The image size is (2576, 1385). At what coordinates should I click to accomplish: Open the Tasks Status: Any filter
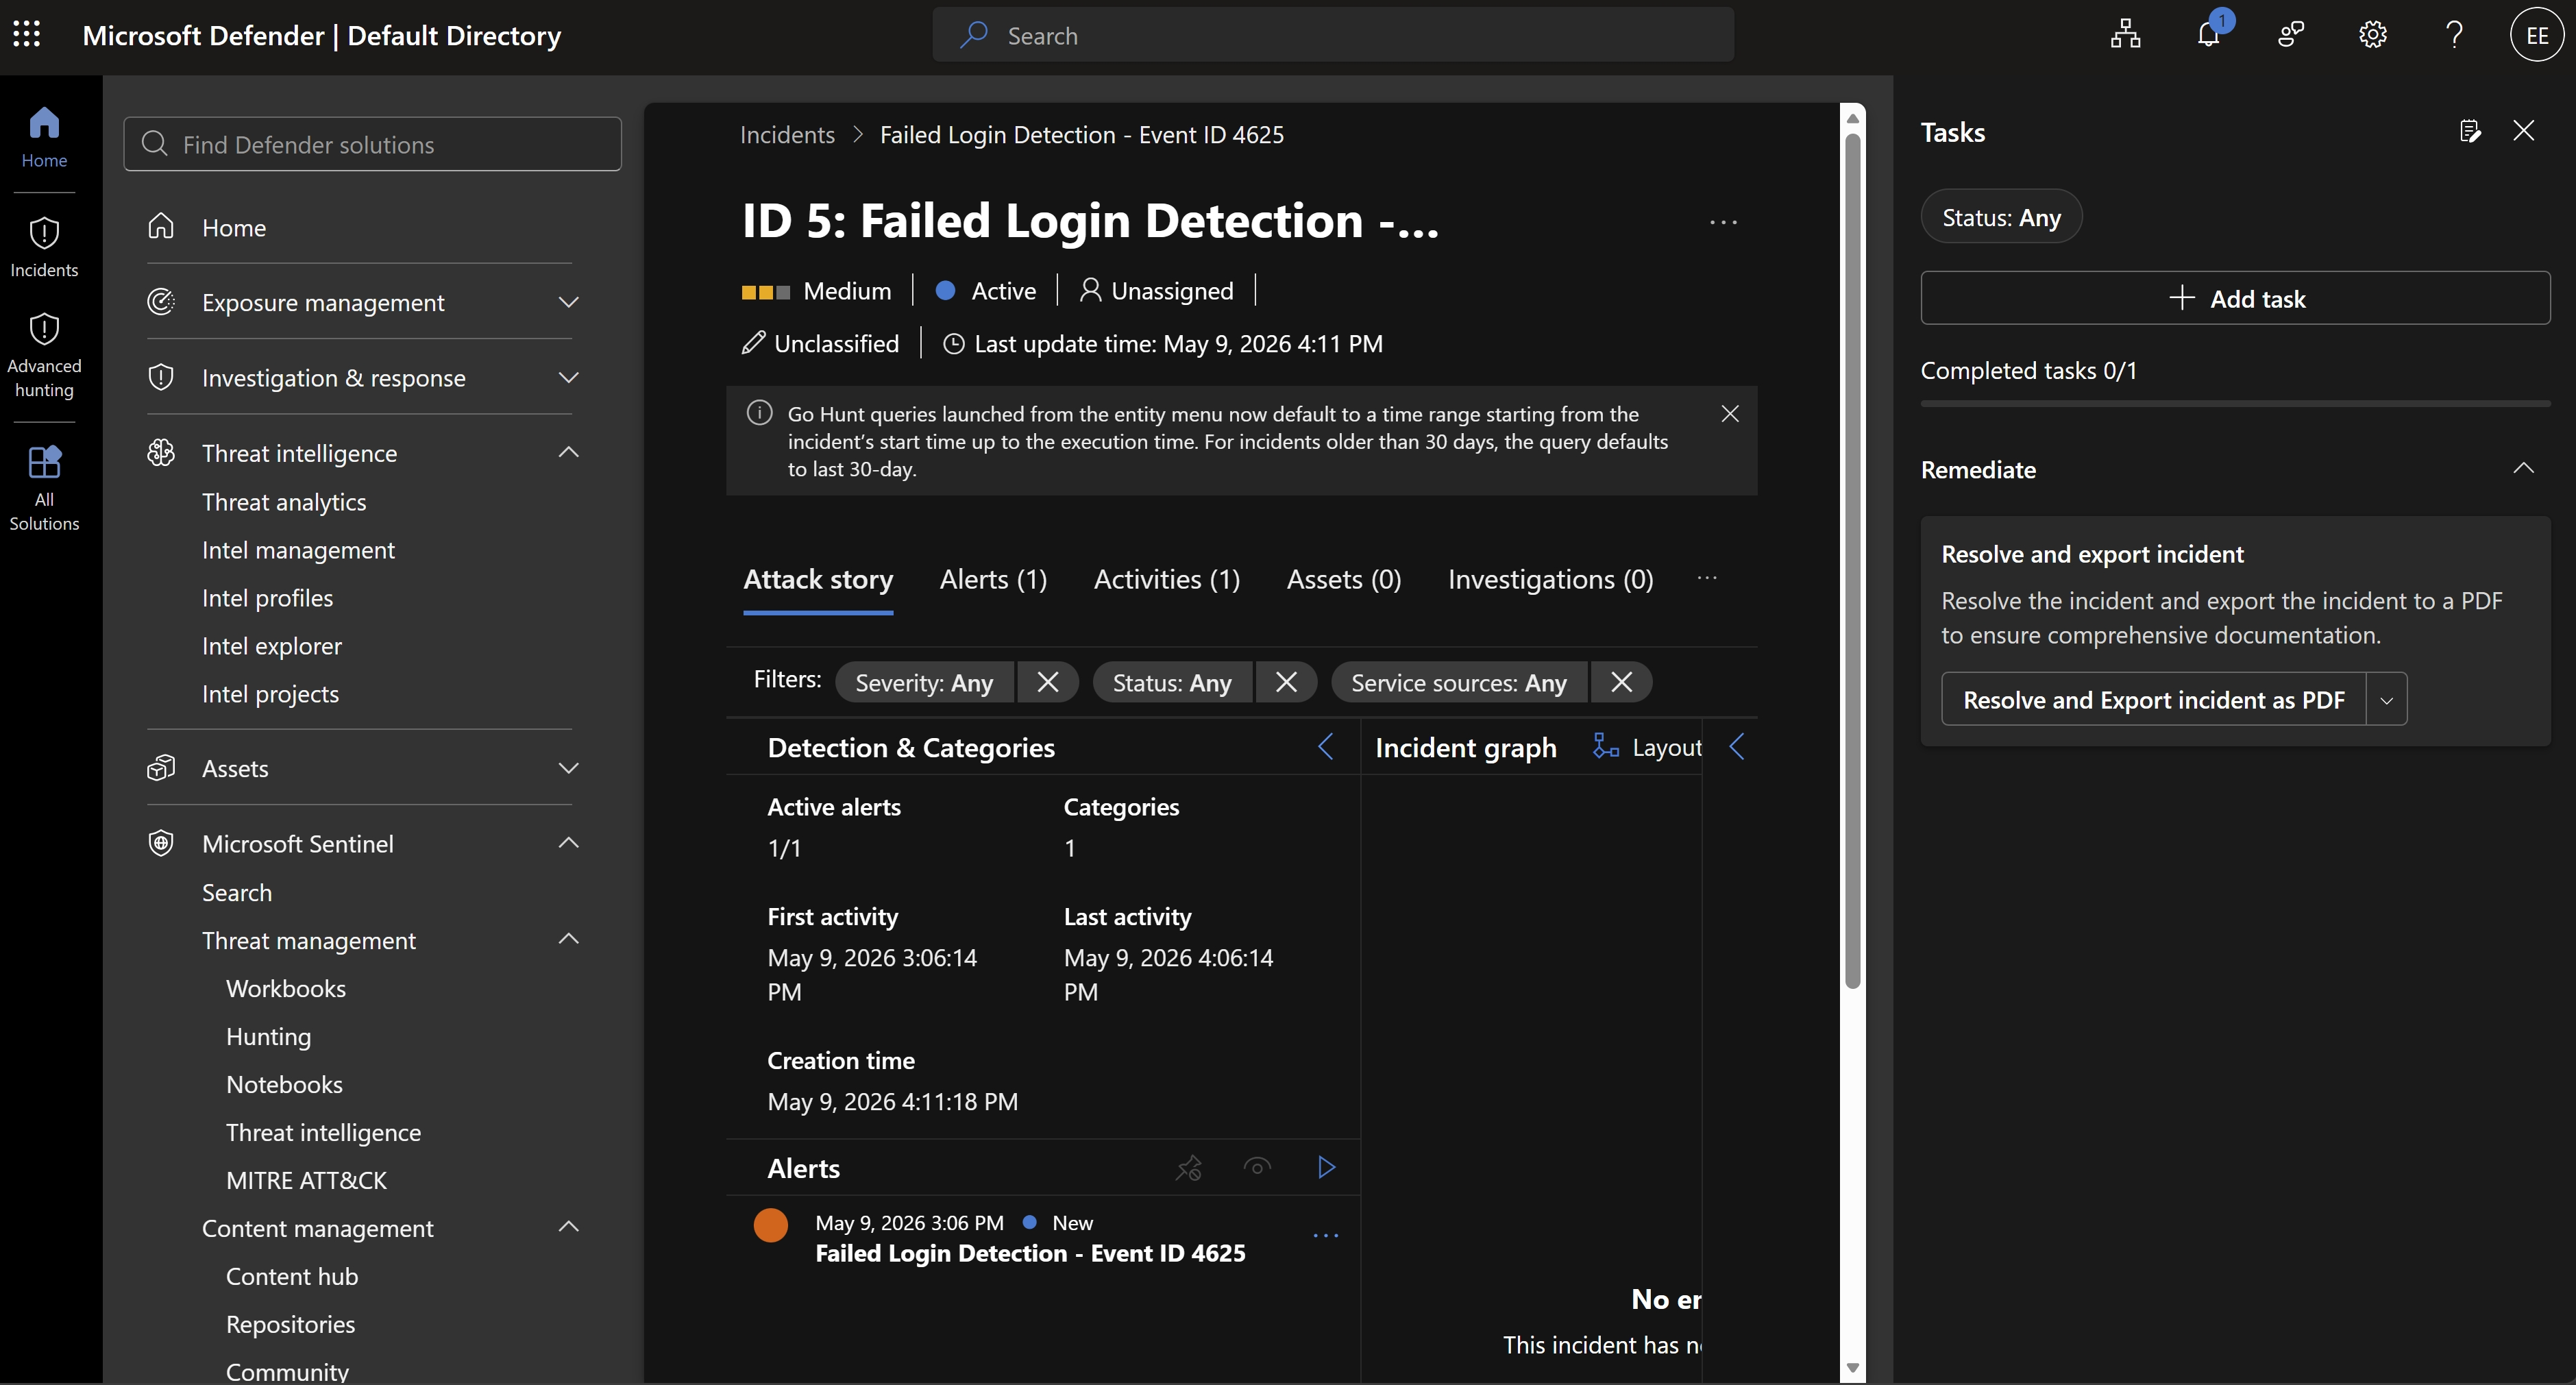(x=2001, y=217)
